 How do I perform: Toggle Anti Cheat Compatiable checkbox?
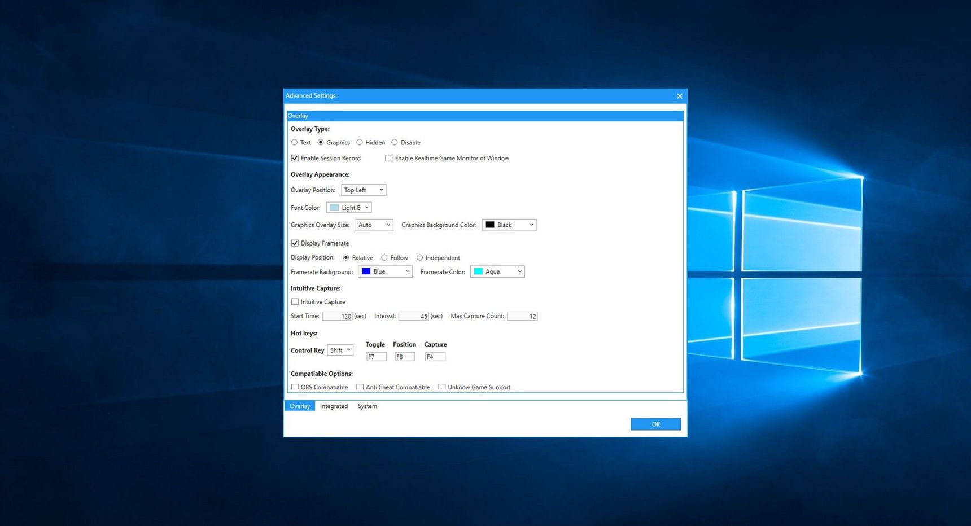pos(360,387)
